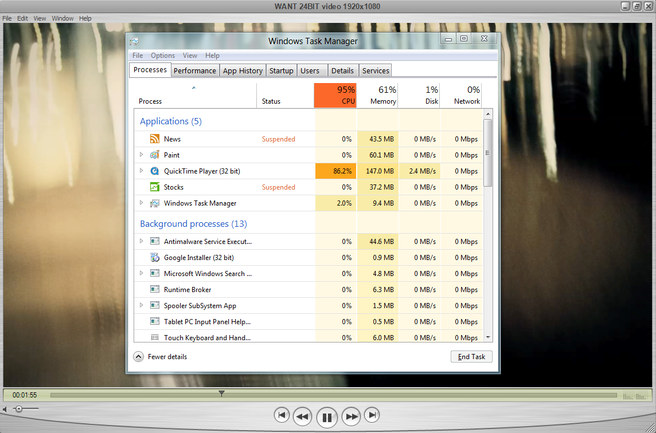Click the Touch Keyboard and Handwriting icon
656x433 pixels.
tap(155, 337)
